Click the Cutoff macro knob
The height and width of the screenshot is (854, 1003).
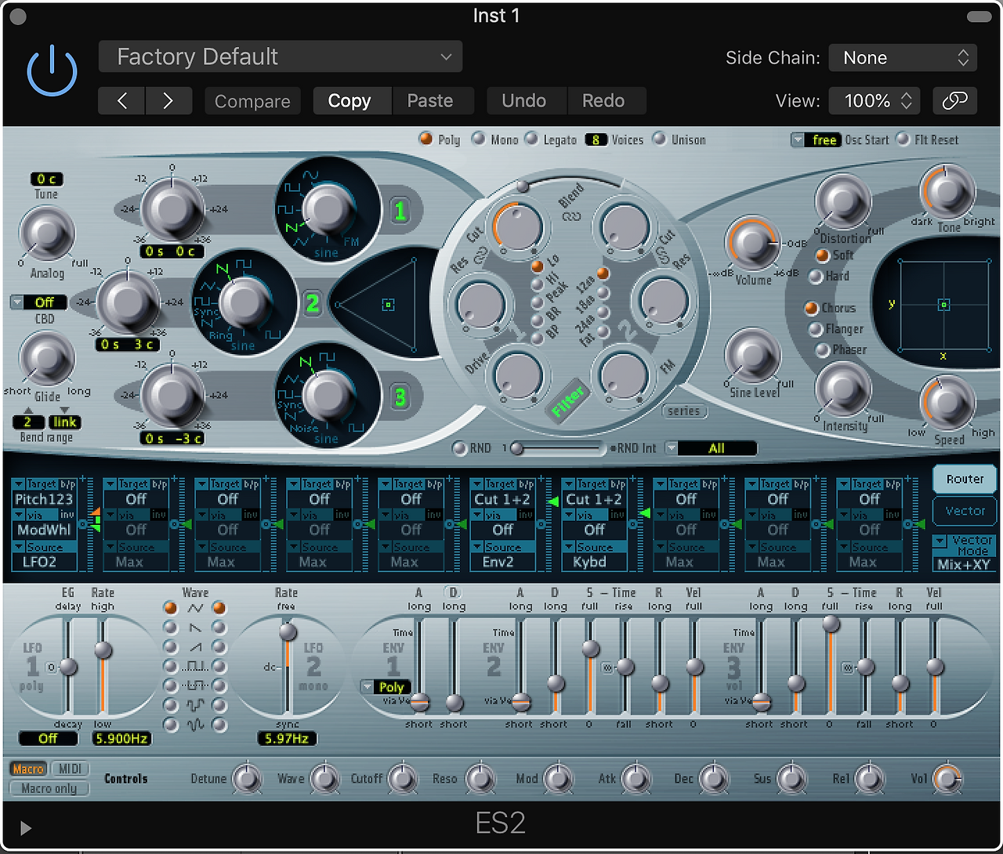pos(402,778)
